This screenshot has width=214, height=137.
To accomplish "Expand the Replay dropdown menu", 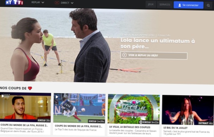I will [38, 2].
